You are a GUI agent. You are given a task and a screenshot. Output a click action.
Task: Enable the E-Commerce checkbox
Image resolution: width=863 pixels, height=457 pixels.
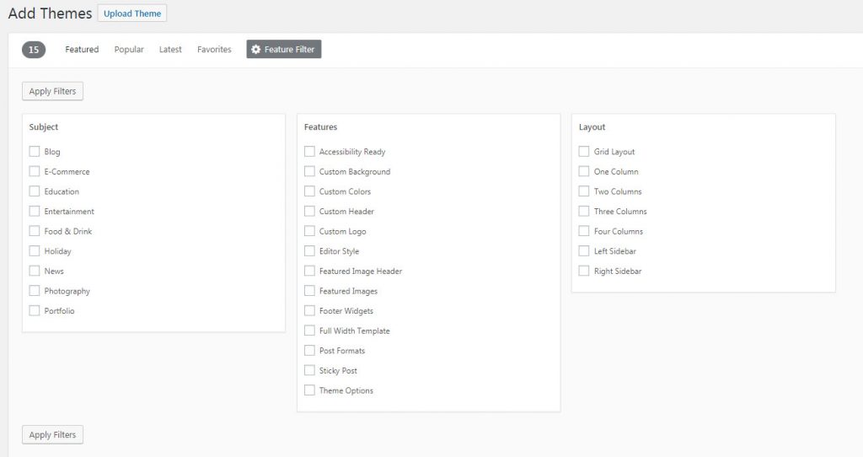[34, 171]
